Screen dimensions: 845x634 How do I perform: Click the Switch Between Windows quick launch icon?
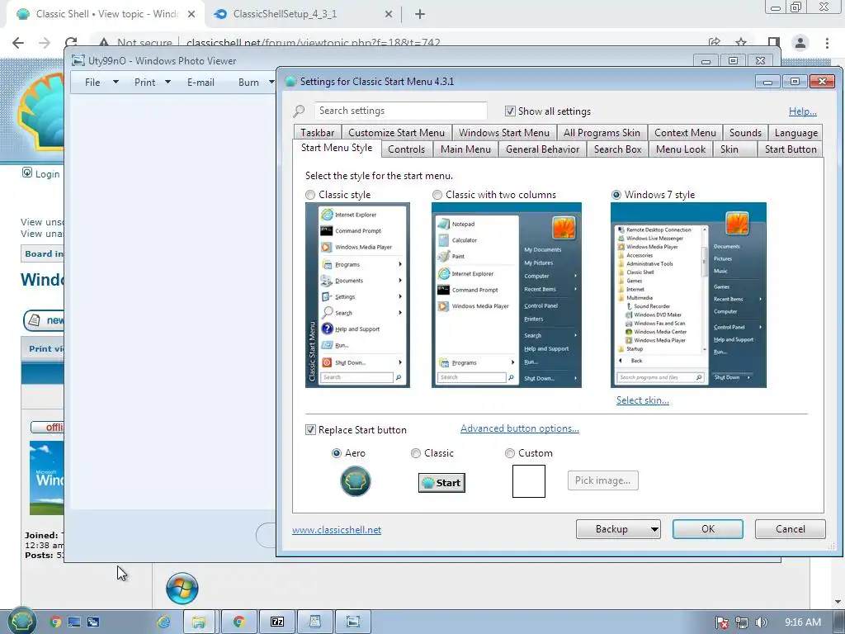click(92, 622)
